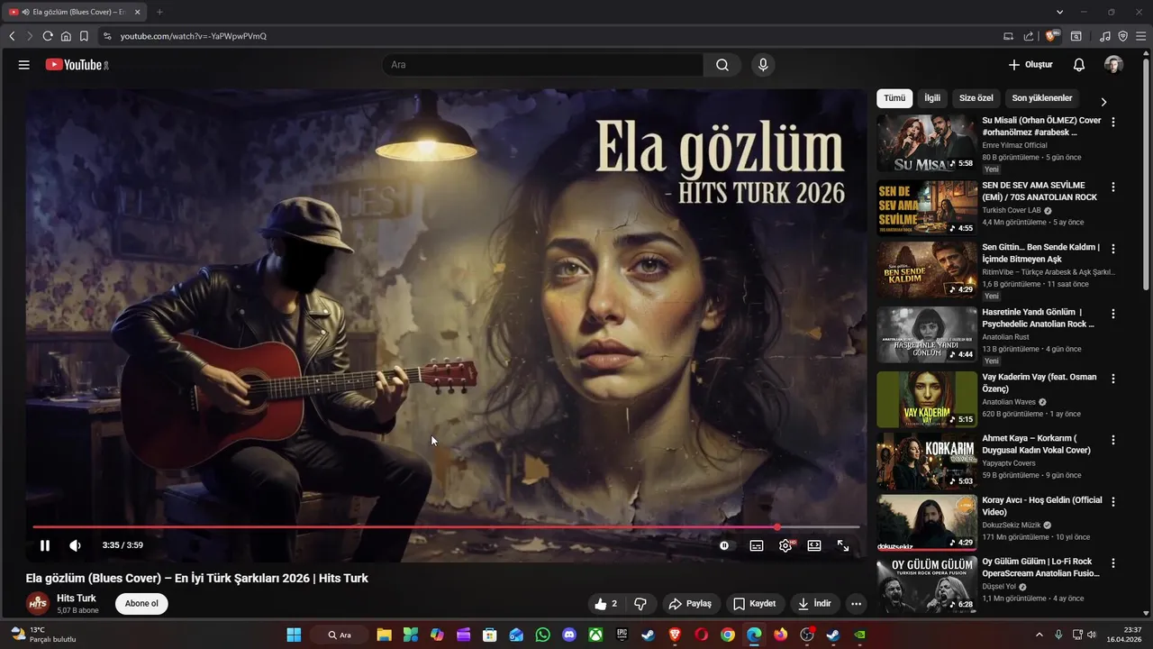Open the Windows Start menu
The width and height of the screenshot is (1153, 649).
coord(294,635)
